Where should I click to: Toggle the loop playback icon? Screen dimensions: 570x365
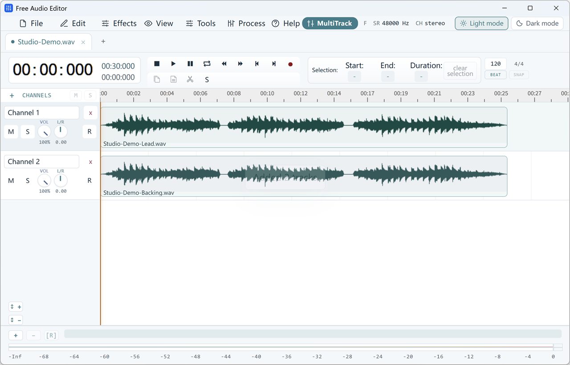[x=207, y=64]
